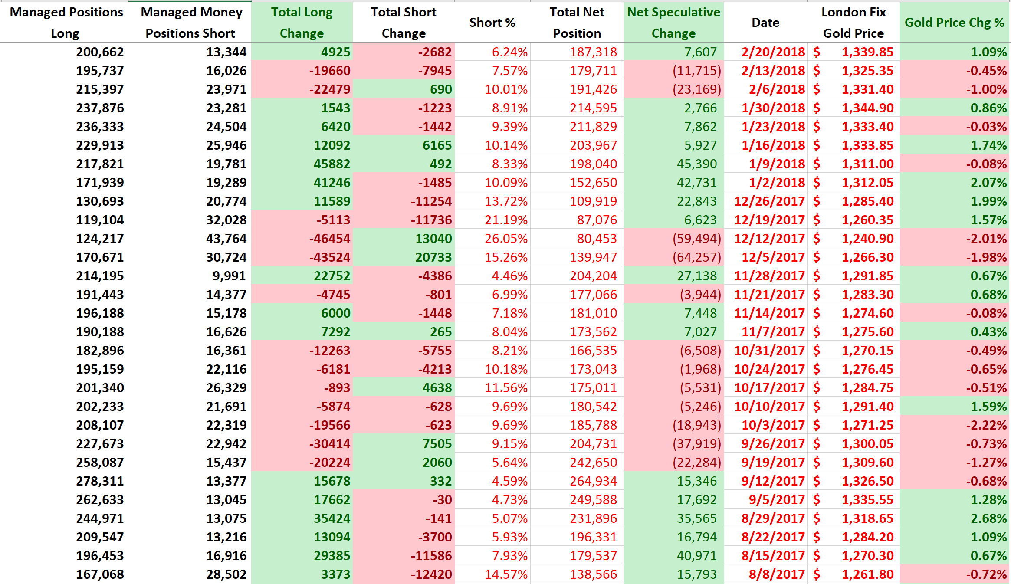Select the Short % column header
Viewport: 1011px width, 584px height.
[x=492, y=23]
